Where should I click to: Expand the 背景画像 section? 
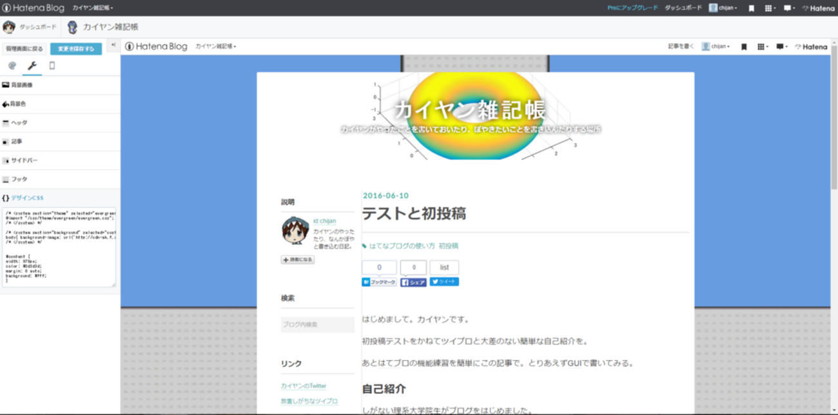(60, 85)
